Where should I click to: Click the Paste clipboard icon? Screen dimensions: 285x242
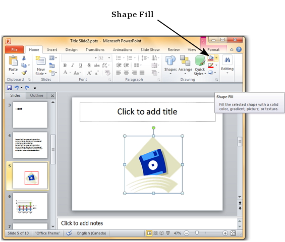[x=13, y=60]
